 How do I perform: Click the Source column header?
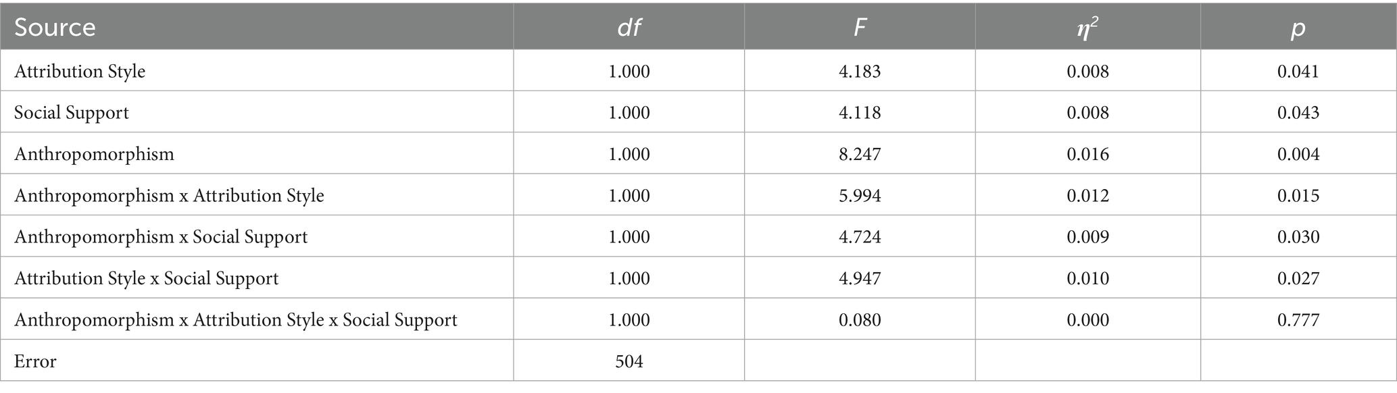(x=55, y=27)
